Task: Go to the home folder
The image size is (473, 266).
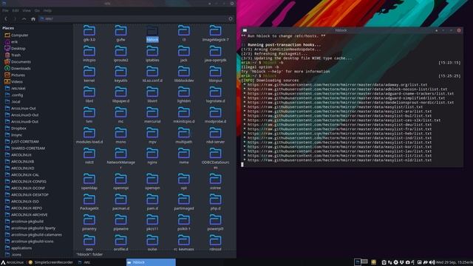Action: 33,18
